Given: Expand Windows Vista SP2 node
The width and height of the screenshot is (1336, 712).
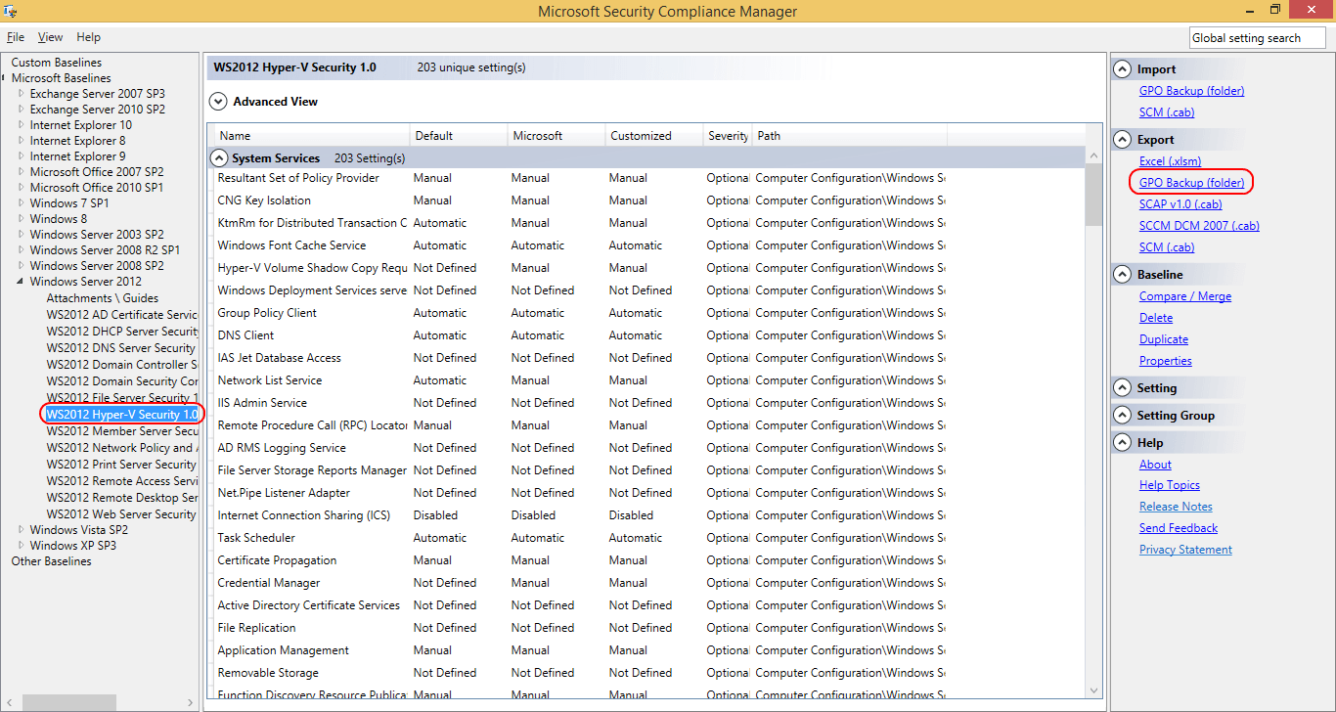Looking at the screenshot, I should [22, 530].
